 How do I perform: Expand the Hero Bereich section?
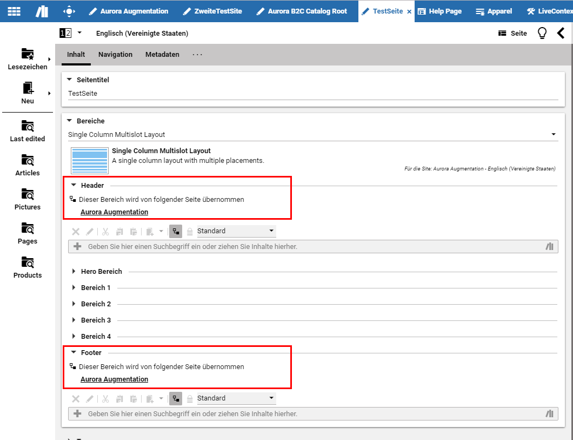(101, 272)
